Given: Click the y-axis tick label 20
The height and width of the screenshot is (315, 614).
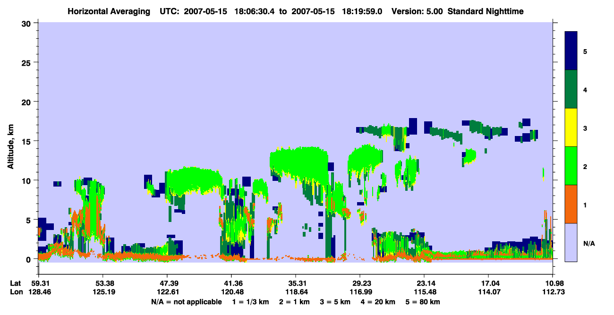Looking at the screenshot, I should pyautogui.click(x=27, y=102).
